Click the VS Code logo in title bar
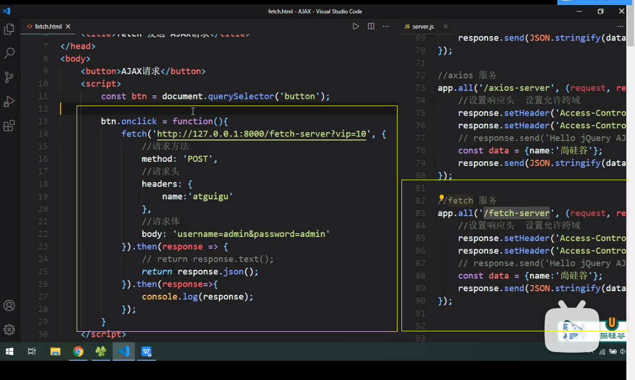This screenshot has width=635, height=380. click(7, 11)
